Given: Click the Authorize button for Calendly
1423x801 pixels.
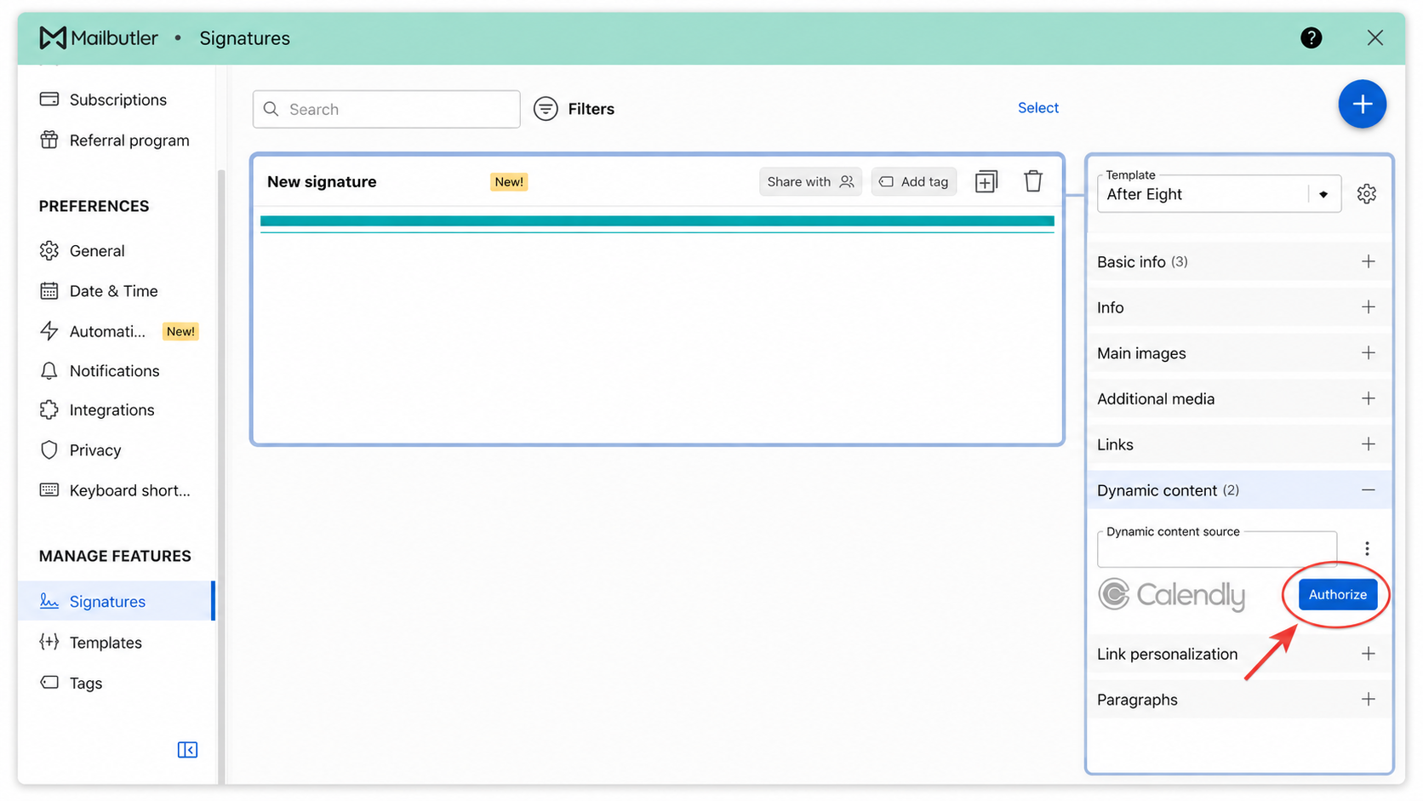Looking at the screenshot, I should click(x=1337, y=594).
